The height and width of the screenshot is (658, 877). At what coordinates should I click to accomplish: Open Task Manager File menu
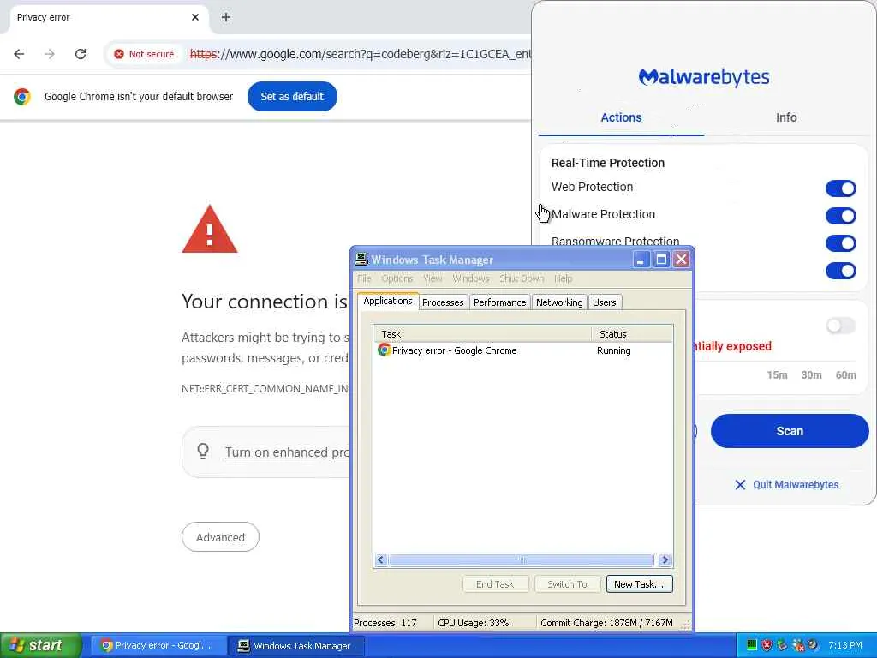pos(364,278)
